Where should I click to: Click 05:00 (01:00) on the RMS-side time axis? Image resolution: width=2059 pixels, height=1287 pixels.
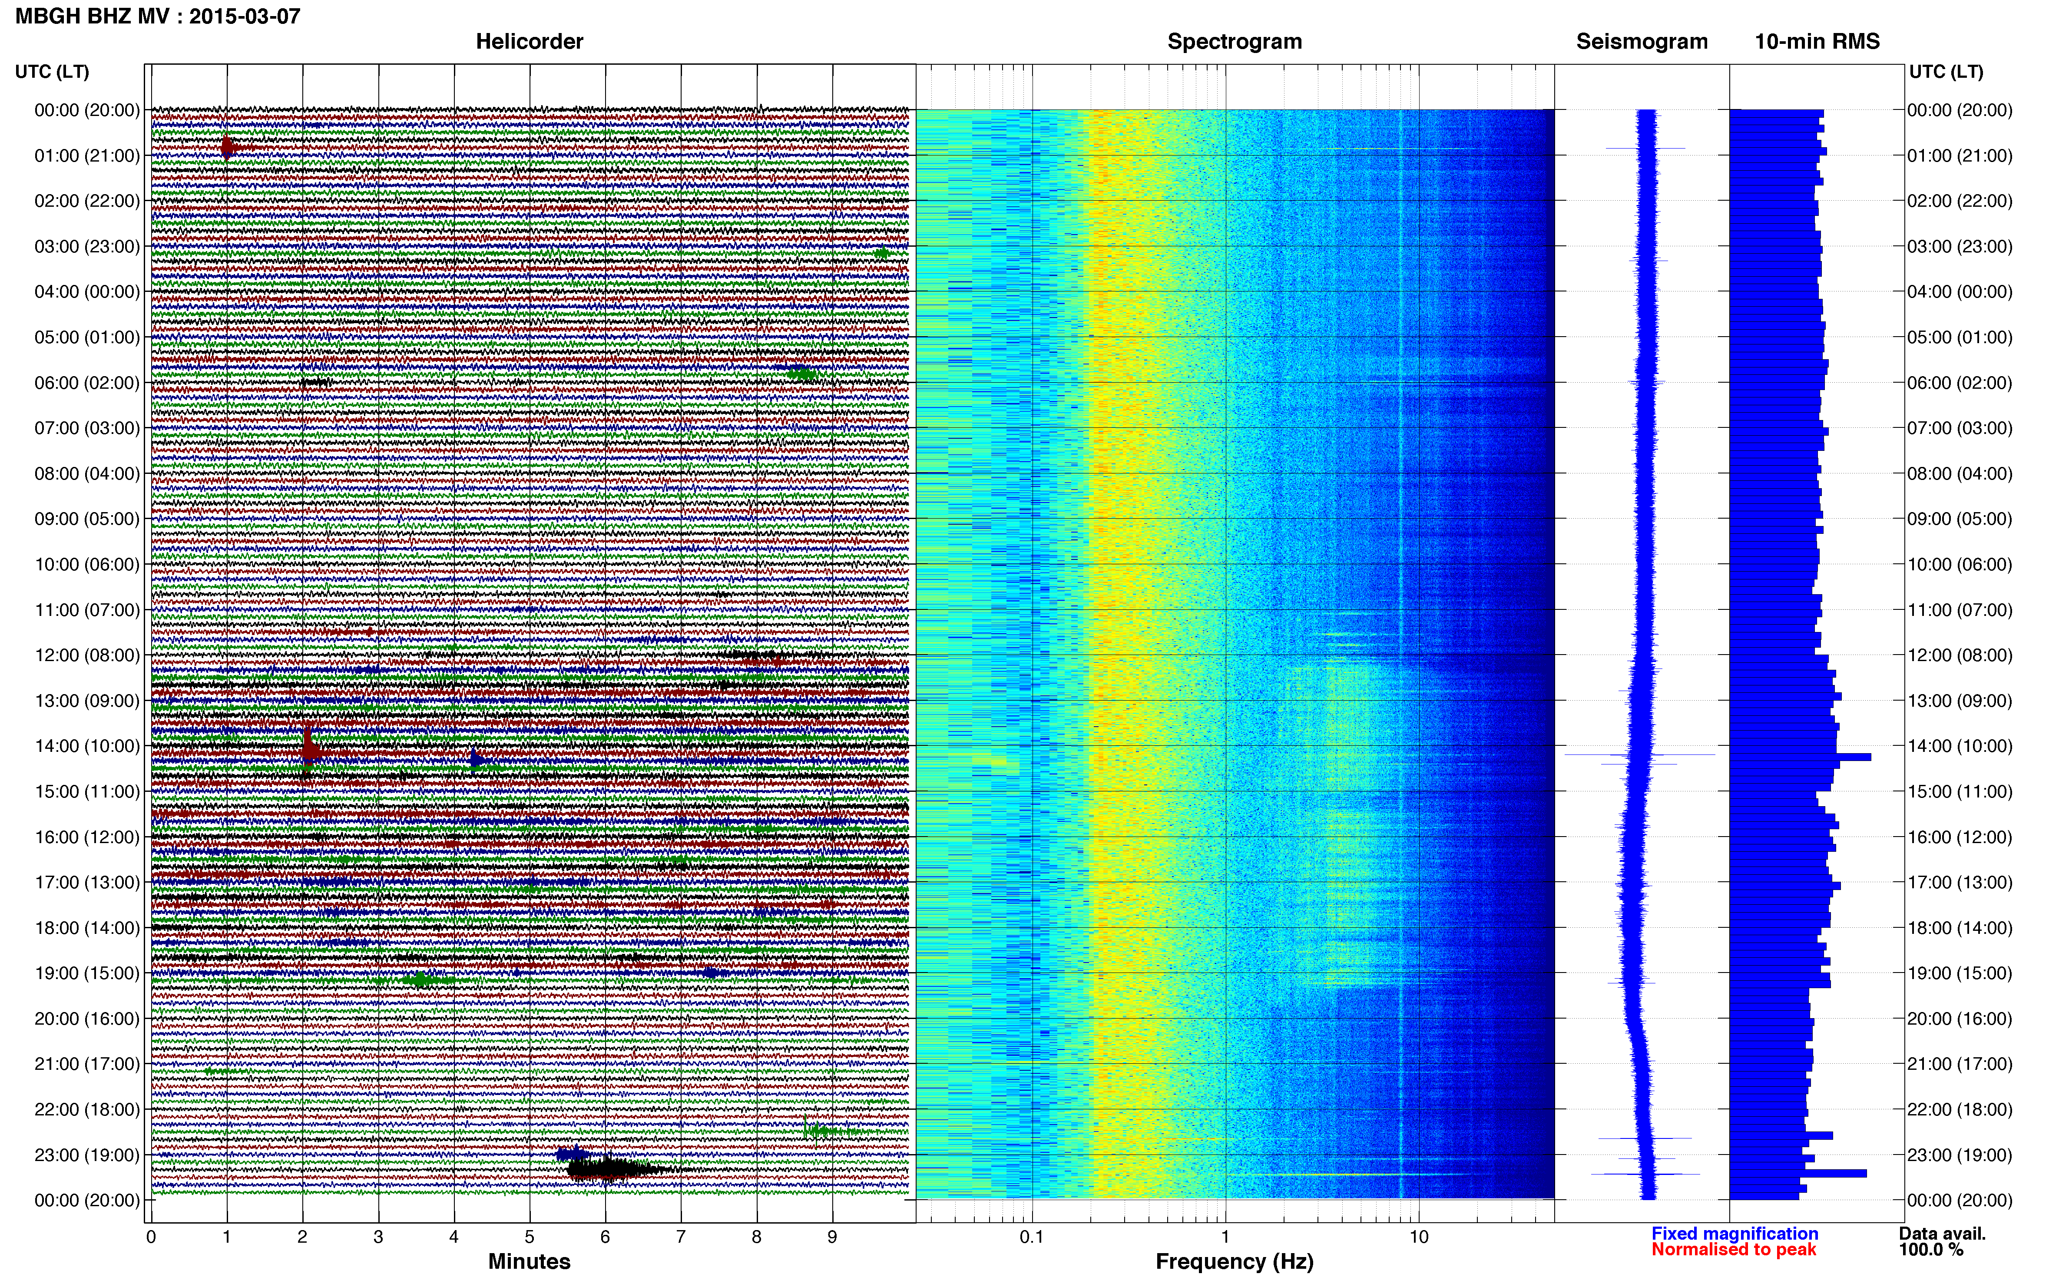tap(1960, 337)
